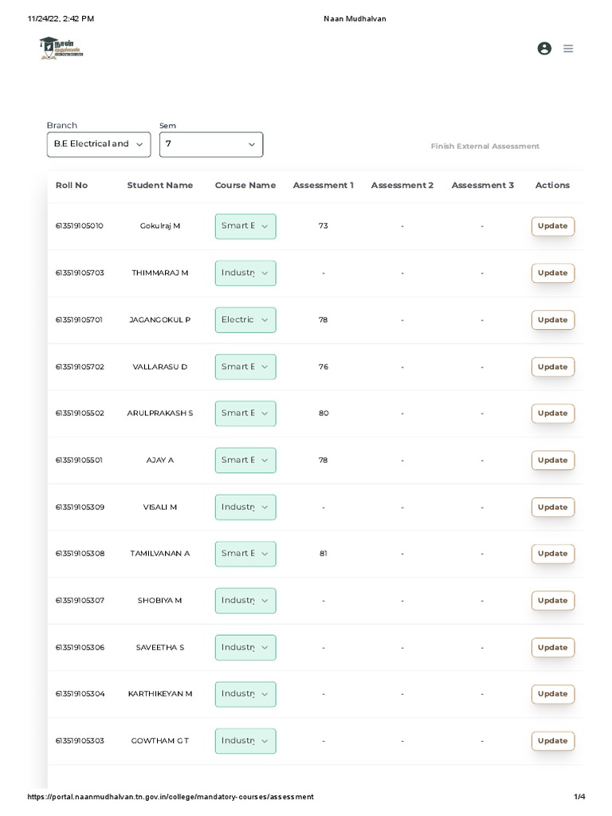The width and height of the screenshot is (612, 816).
Task: Click the Assessment 1 column header
Action: tap(323, 186)
